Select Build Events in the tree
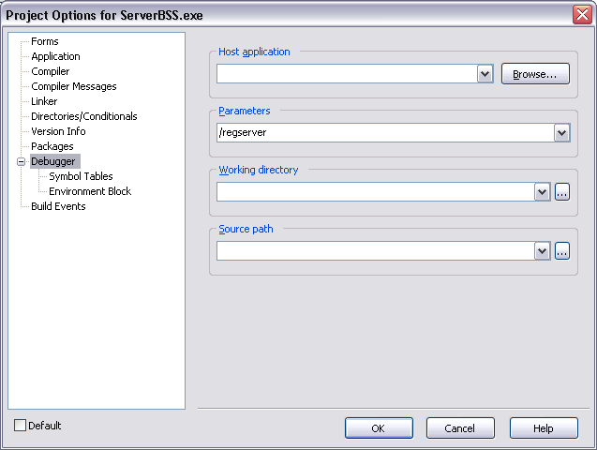 point(58,206)
